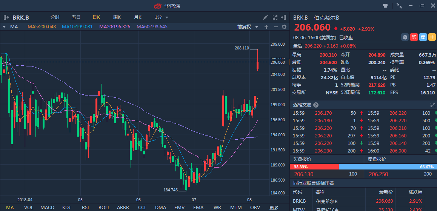Click the 买盘报价 bid header

302,159
